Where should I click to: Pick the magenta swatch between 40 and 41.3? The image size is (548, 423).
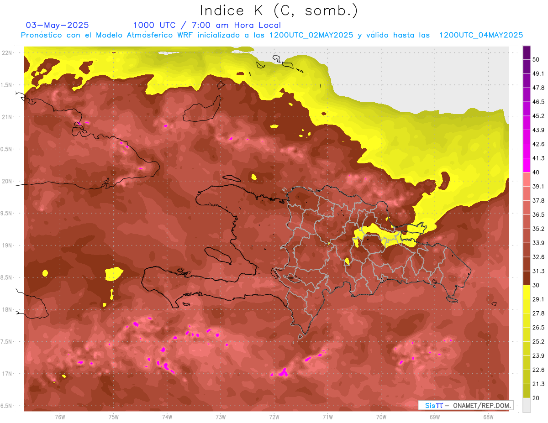click(x=527, y=166)
